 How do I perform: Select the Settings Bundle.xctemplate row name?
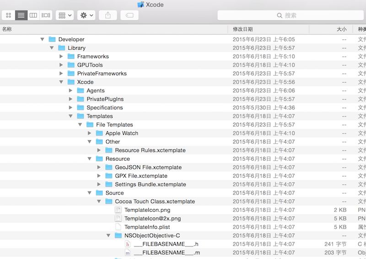coord(151,185)
